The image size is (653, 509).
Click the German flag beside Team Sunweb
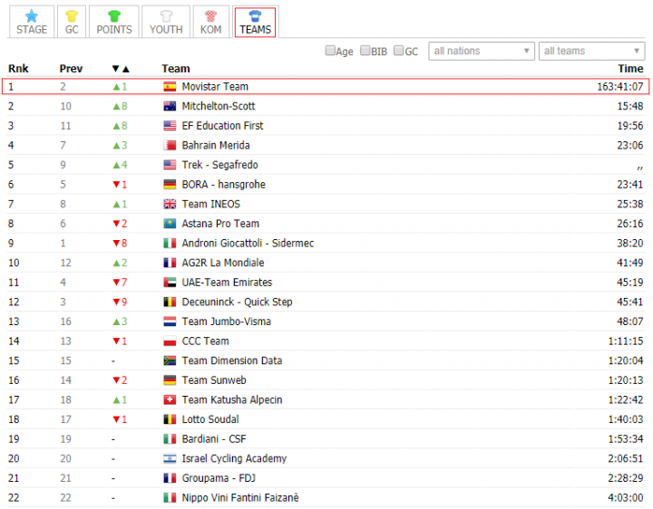pos(170,380)
